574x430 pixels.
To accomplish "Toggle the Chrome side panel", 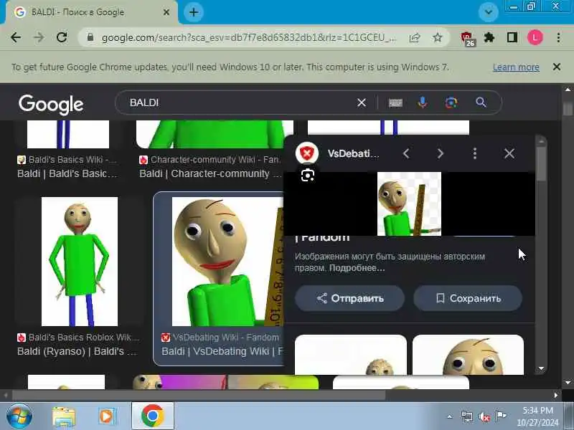I will pyautogui.click(x=512, y=37).
